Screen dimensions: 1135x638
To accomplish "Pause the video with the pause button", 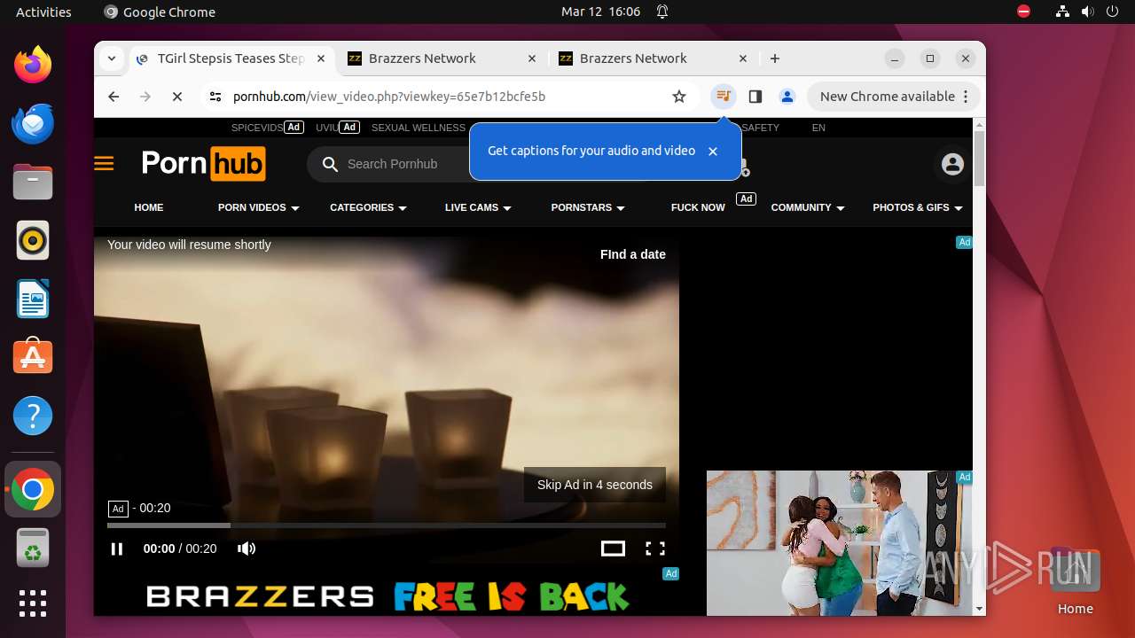I will pyautogui.click(x=117, y=549).
